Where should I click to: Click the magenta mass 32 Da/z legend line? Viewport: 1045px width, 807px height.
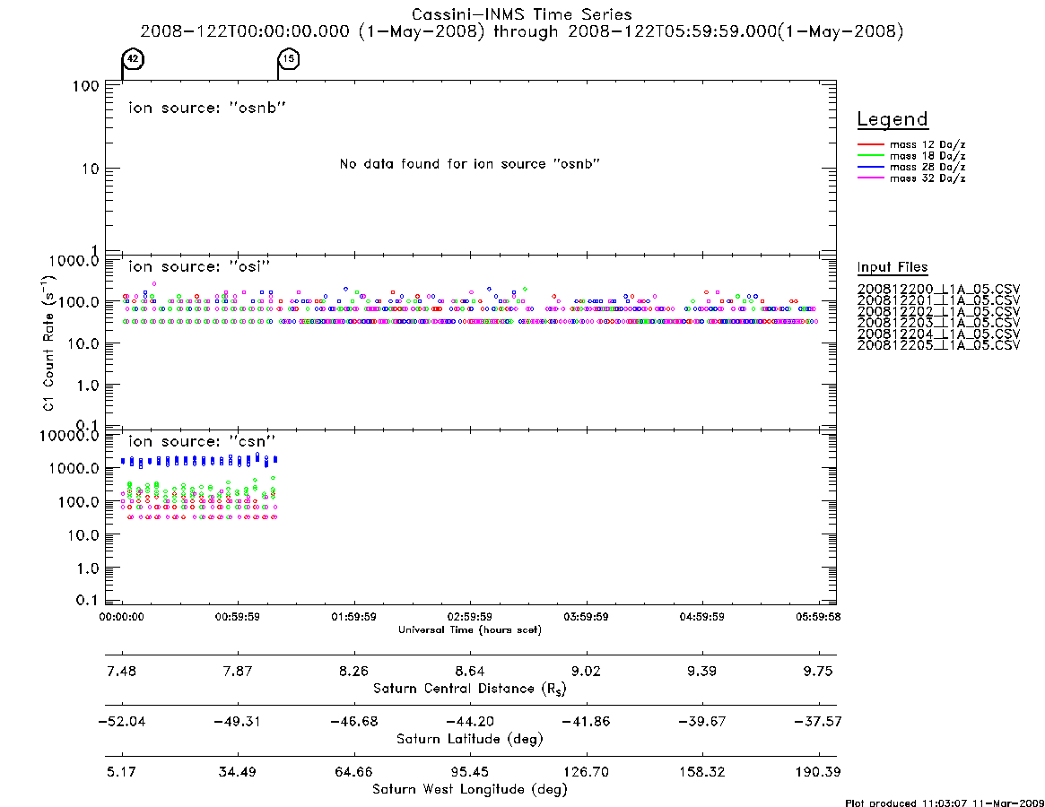870,178
